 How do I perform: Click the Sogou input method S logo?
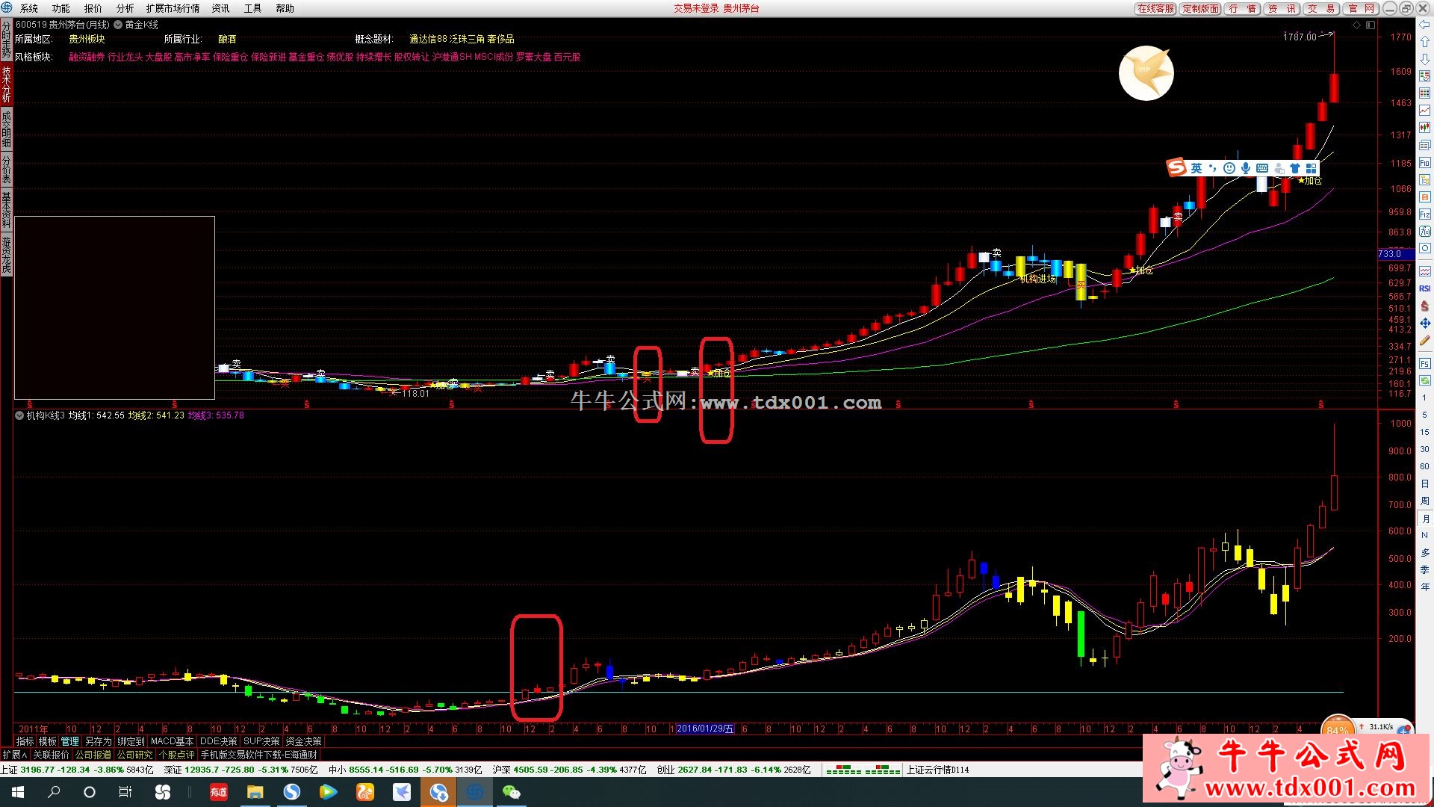tap(1177, 168)
